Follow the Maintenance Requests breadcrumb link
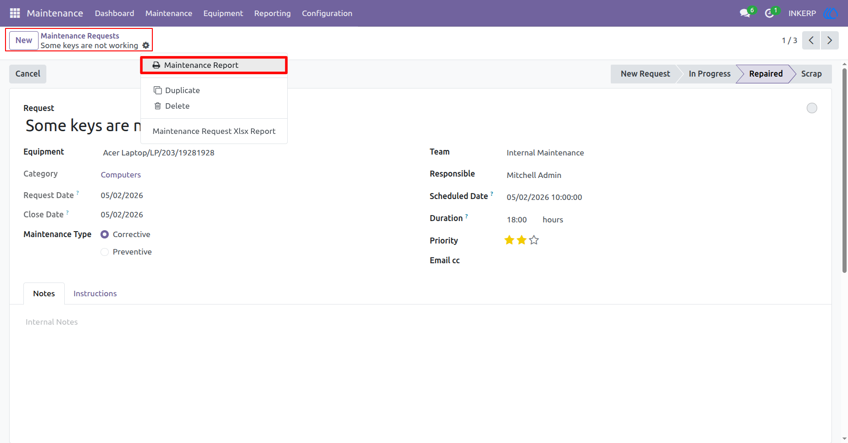 pyautogui.click(x=80, y=36)
